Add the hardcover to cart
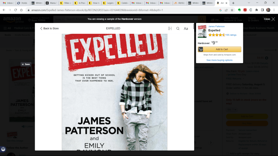The width and height of the screenshot is (278, 156). pos(219,49)
